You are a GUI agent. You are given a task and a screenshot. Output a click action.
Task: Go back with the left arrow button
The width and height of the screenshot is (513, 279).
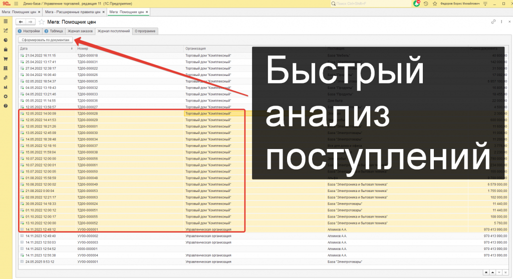point(21,22)
